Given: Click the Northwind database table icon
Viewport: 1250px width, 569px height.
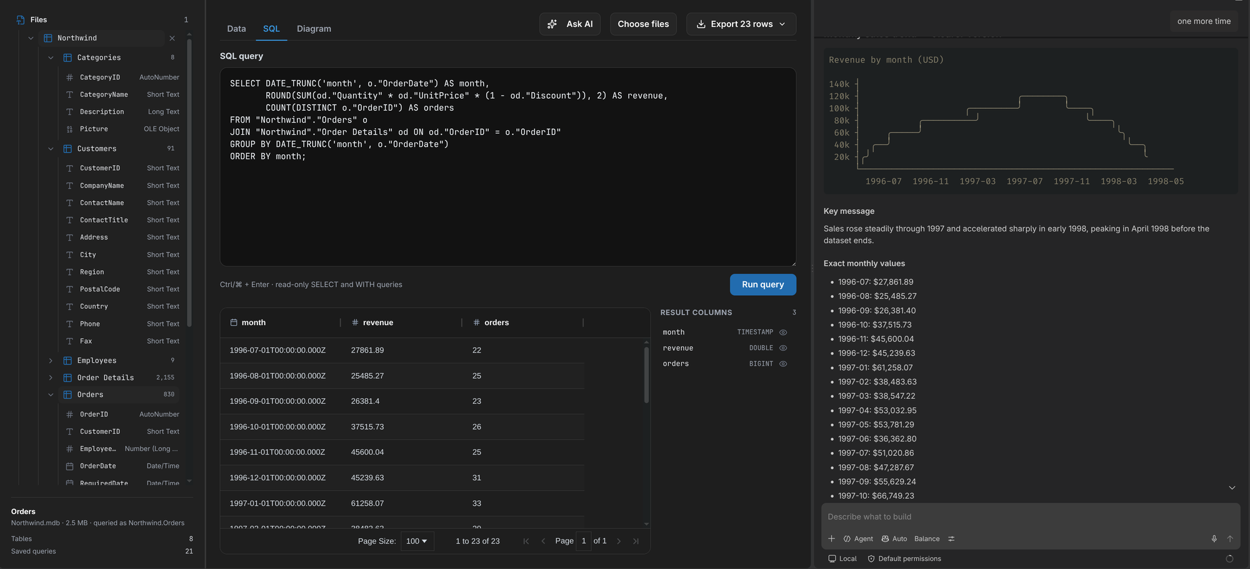Looking at the screenshot, I should (48, 38).
